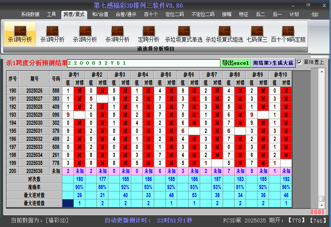Open the non-highlighted 杀1跨分析 ribbon icon
This screenshot has height=227, width=331.
(x=52, y=34)
